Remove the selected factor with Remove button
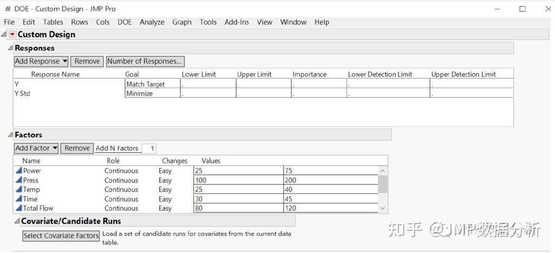This screenshot has width=555, height=253. 77,148
